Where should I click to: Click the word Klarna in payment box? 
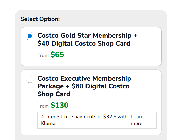48,123
